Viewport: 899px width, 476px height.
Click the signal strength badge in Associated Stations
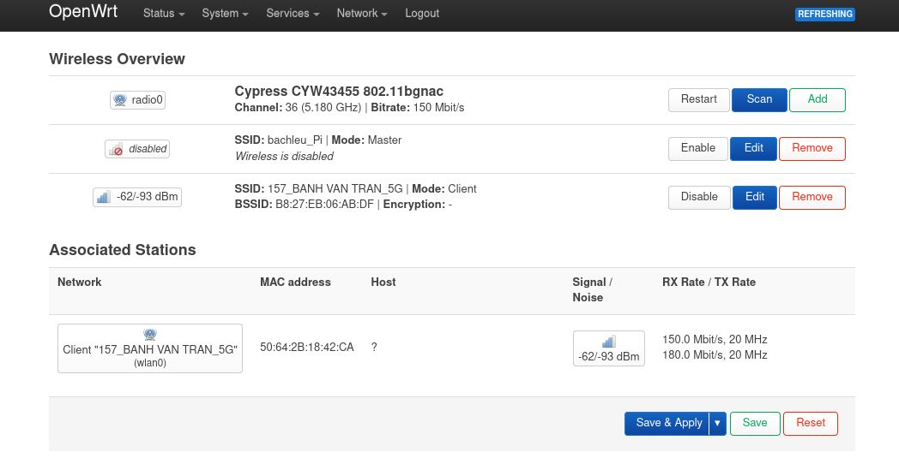608,348
